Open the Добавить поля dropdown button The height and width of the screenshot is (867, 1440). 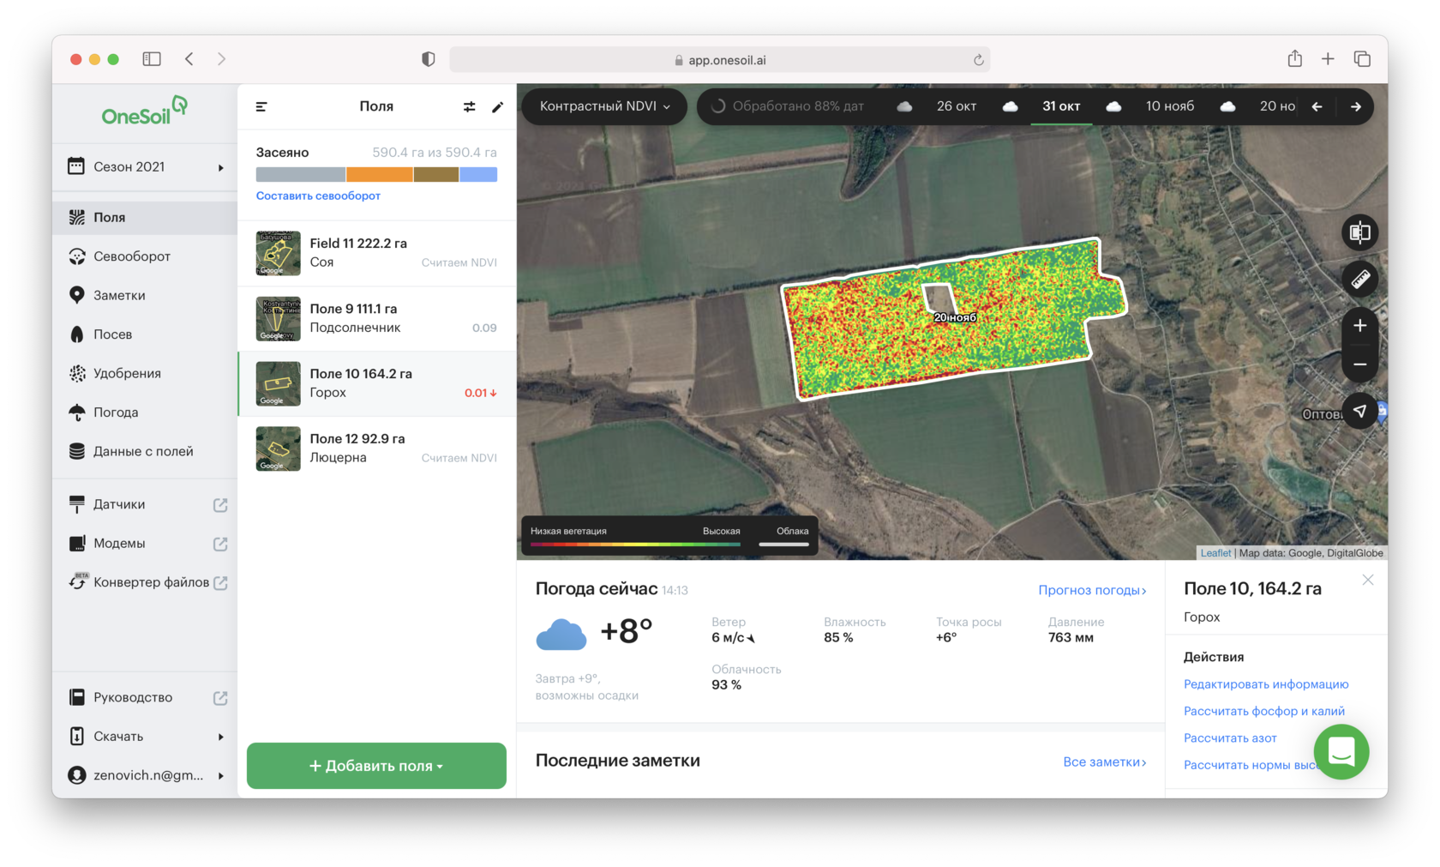pyautogui.click(x=376, y=766)
